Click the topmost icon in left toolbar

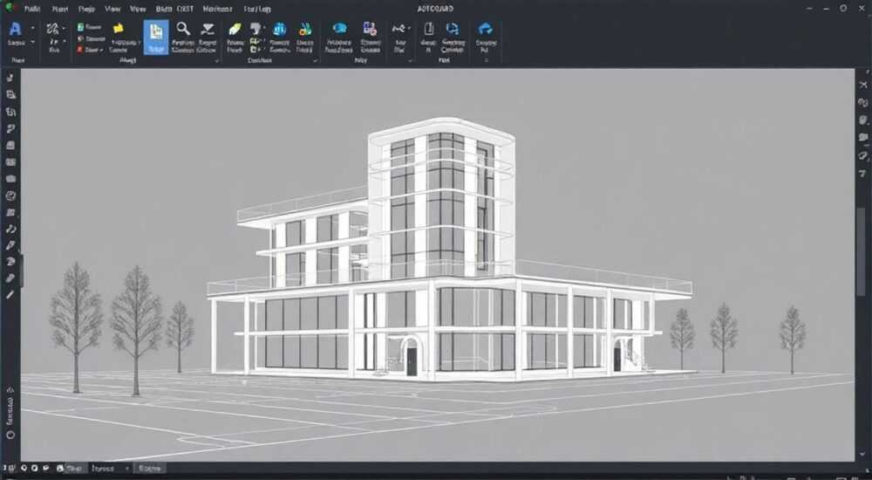coord(10,78)
